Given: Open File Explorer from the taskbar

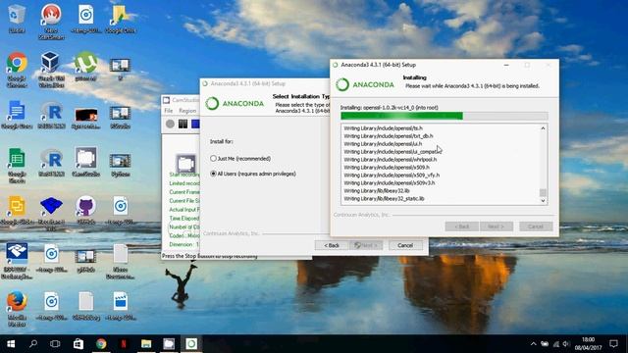Looking at the screenshot, I should coord(146,344).
